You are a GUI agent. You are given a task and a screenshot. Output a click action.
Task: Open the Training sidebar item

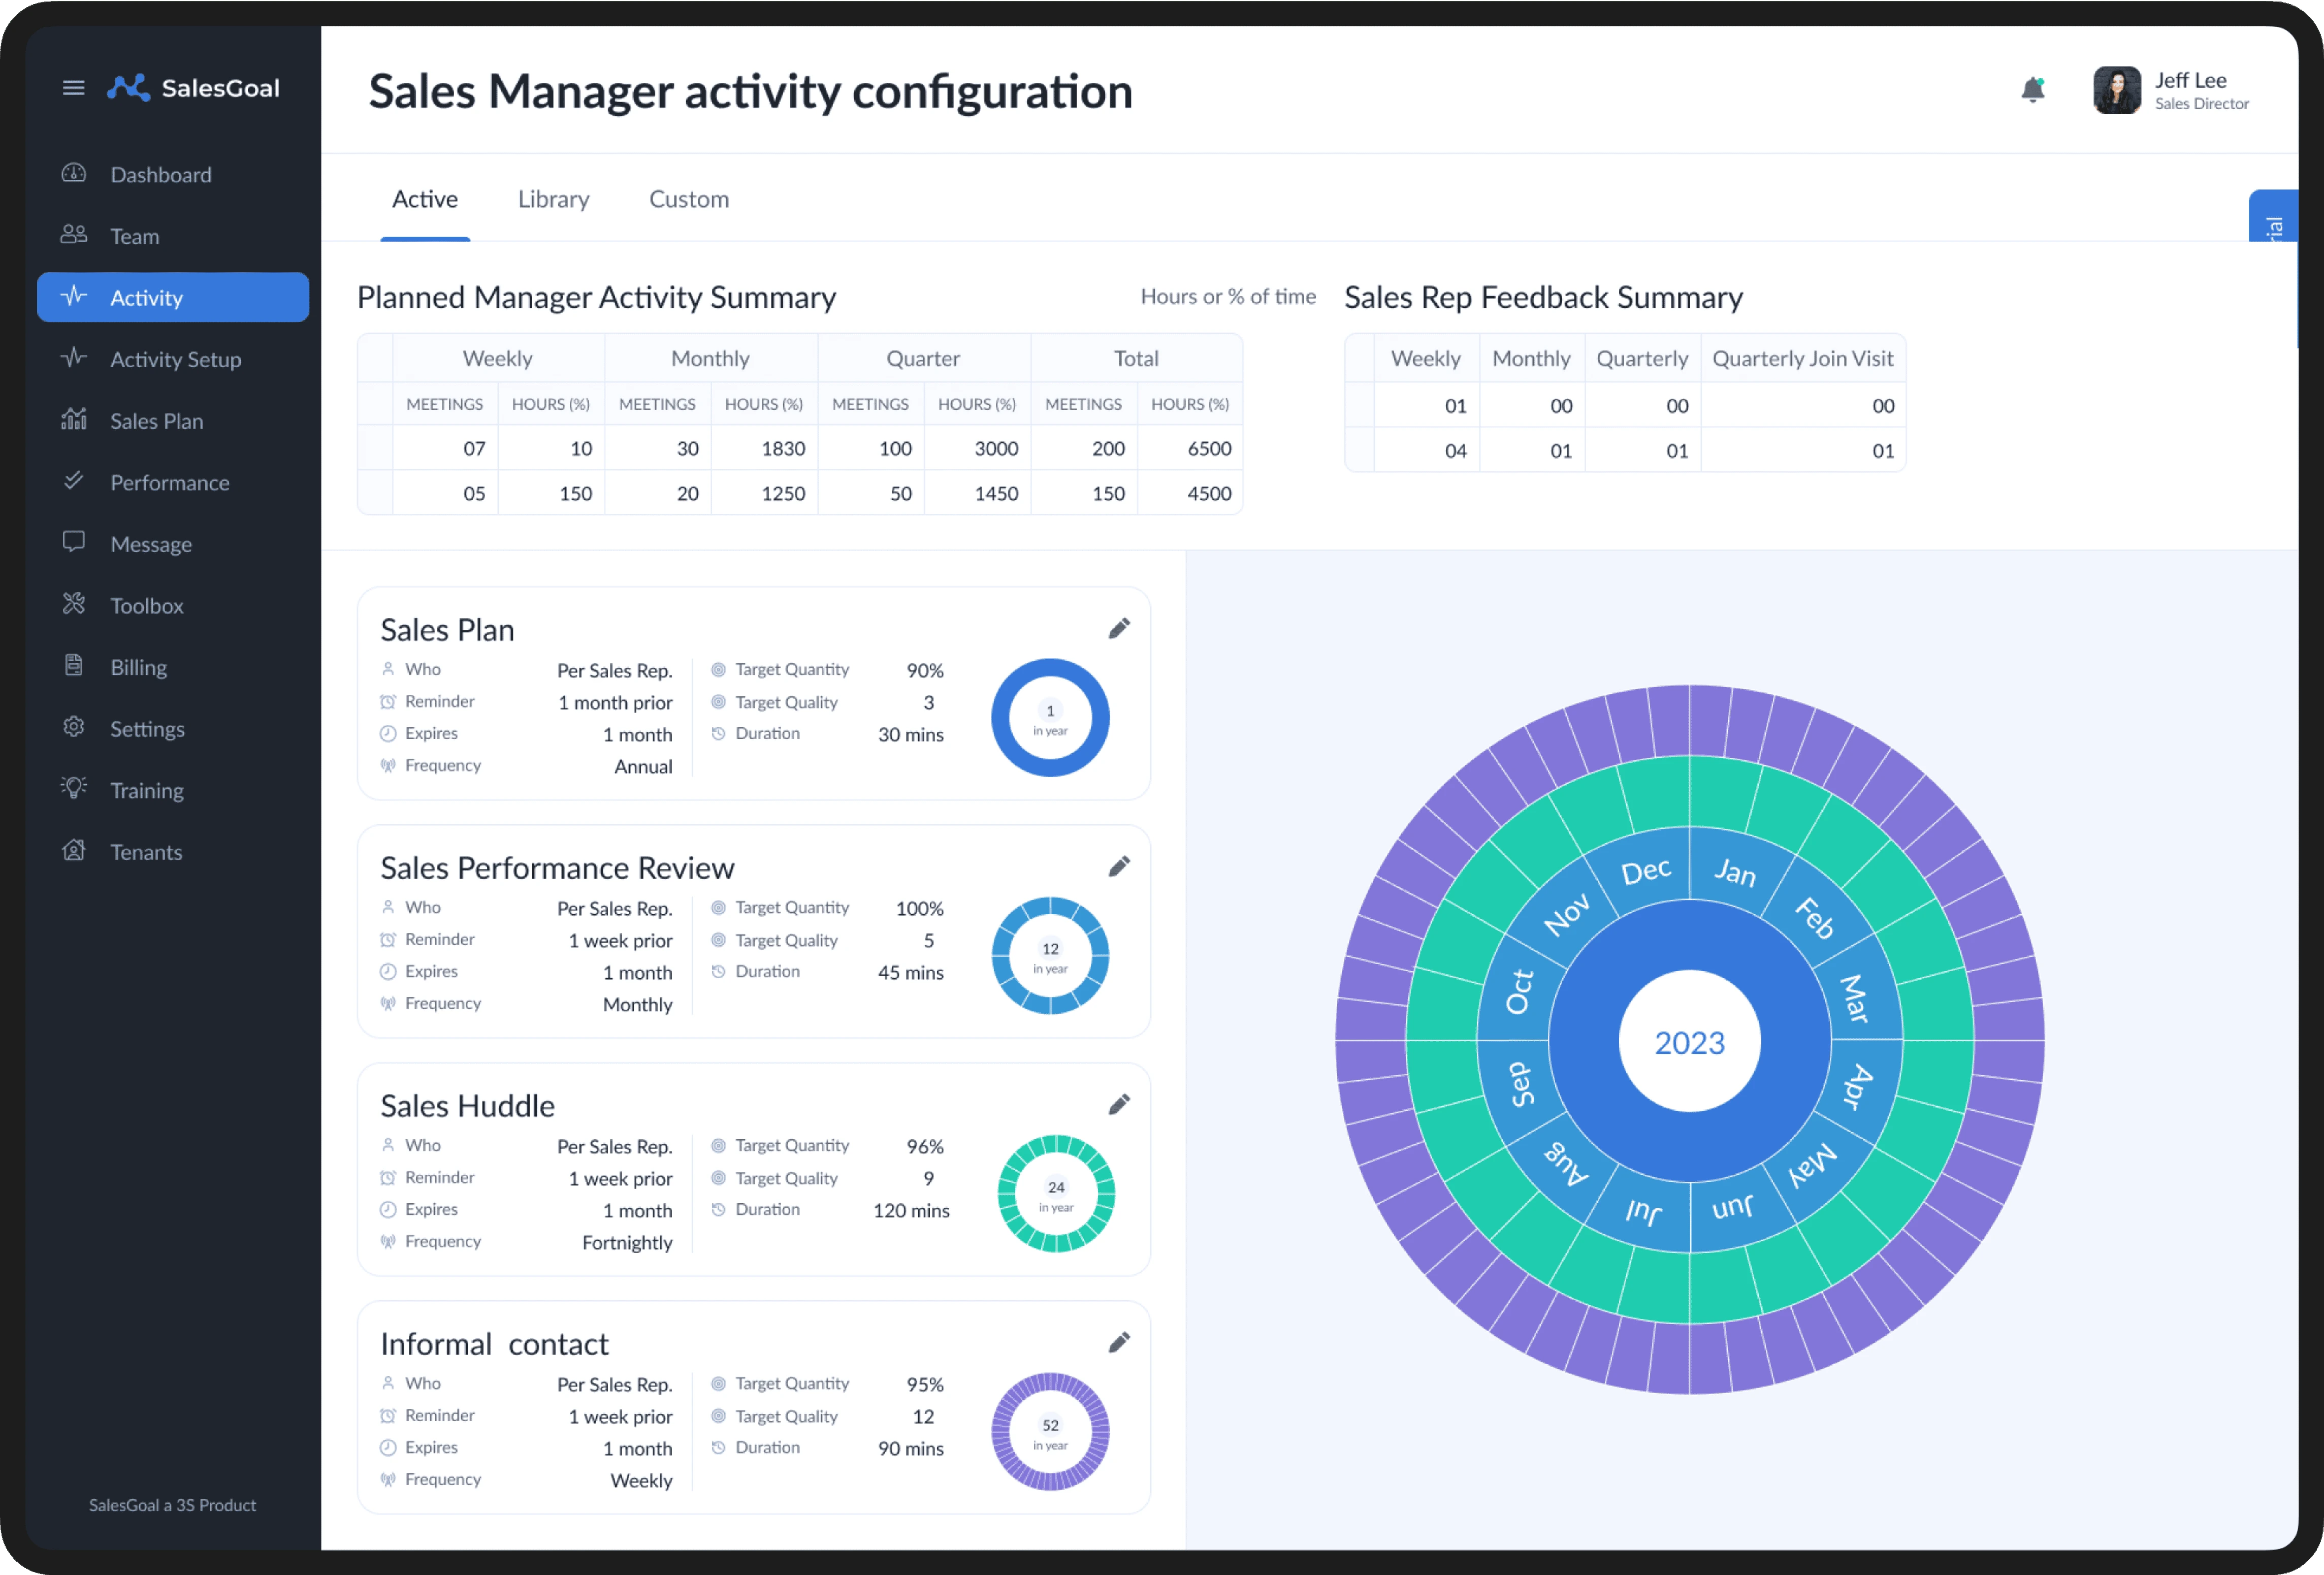tap(146, 791)
